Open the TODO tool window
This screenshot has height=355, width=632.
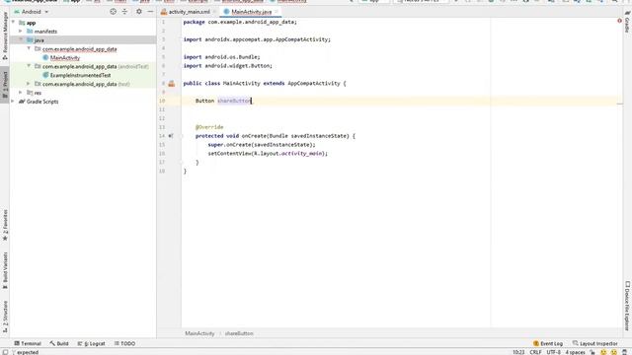[x=125, y=343]
